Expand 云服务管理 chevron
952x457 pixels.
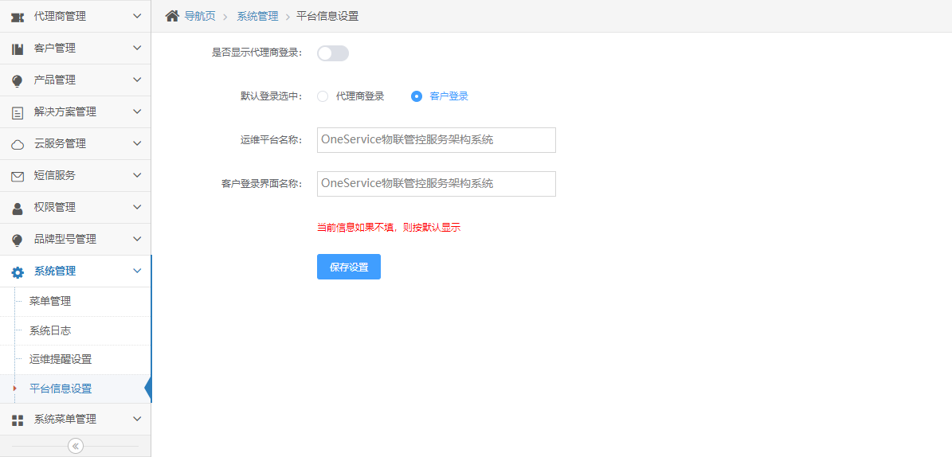click(x=137, y=143)
